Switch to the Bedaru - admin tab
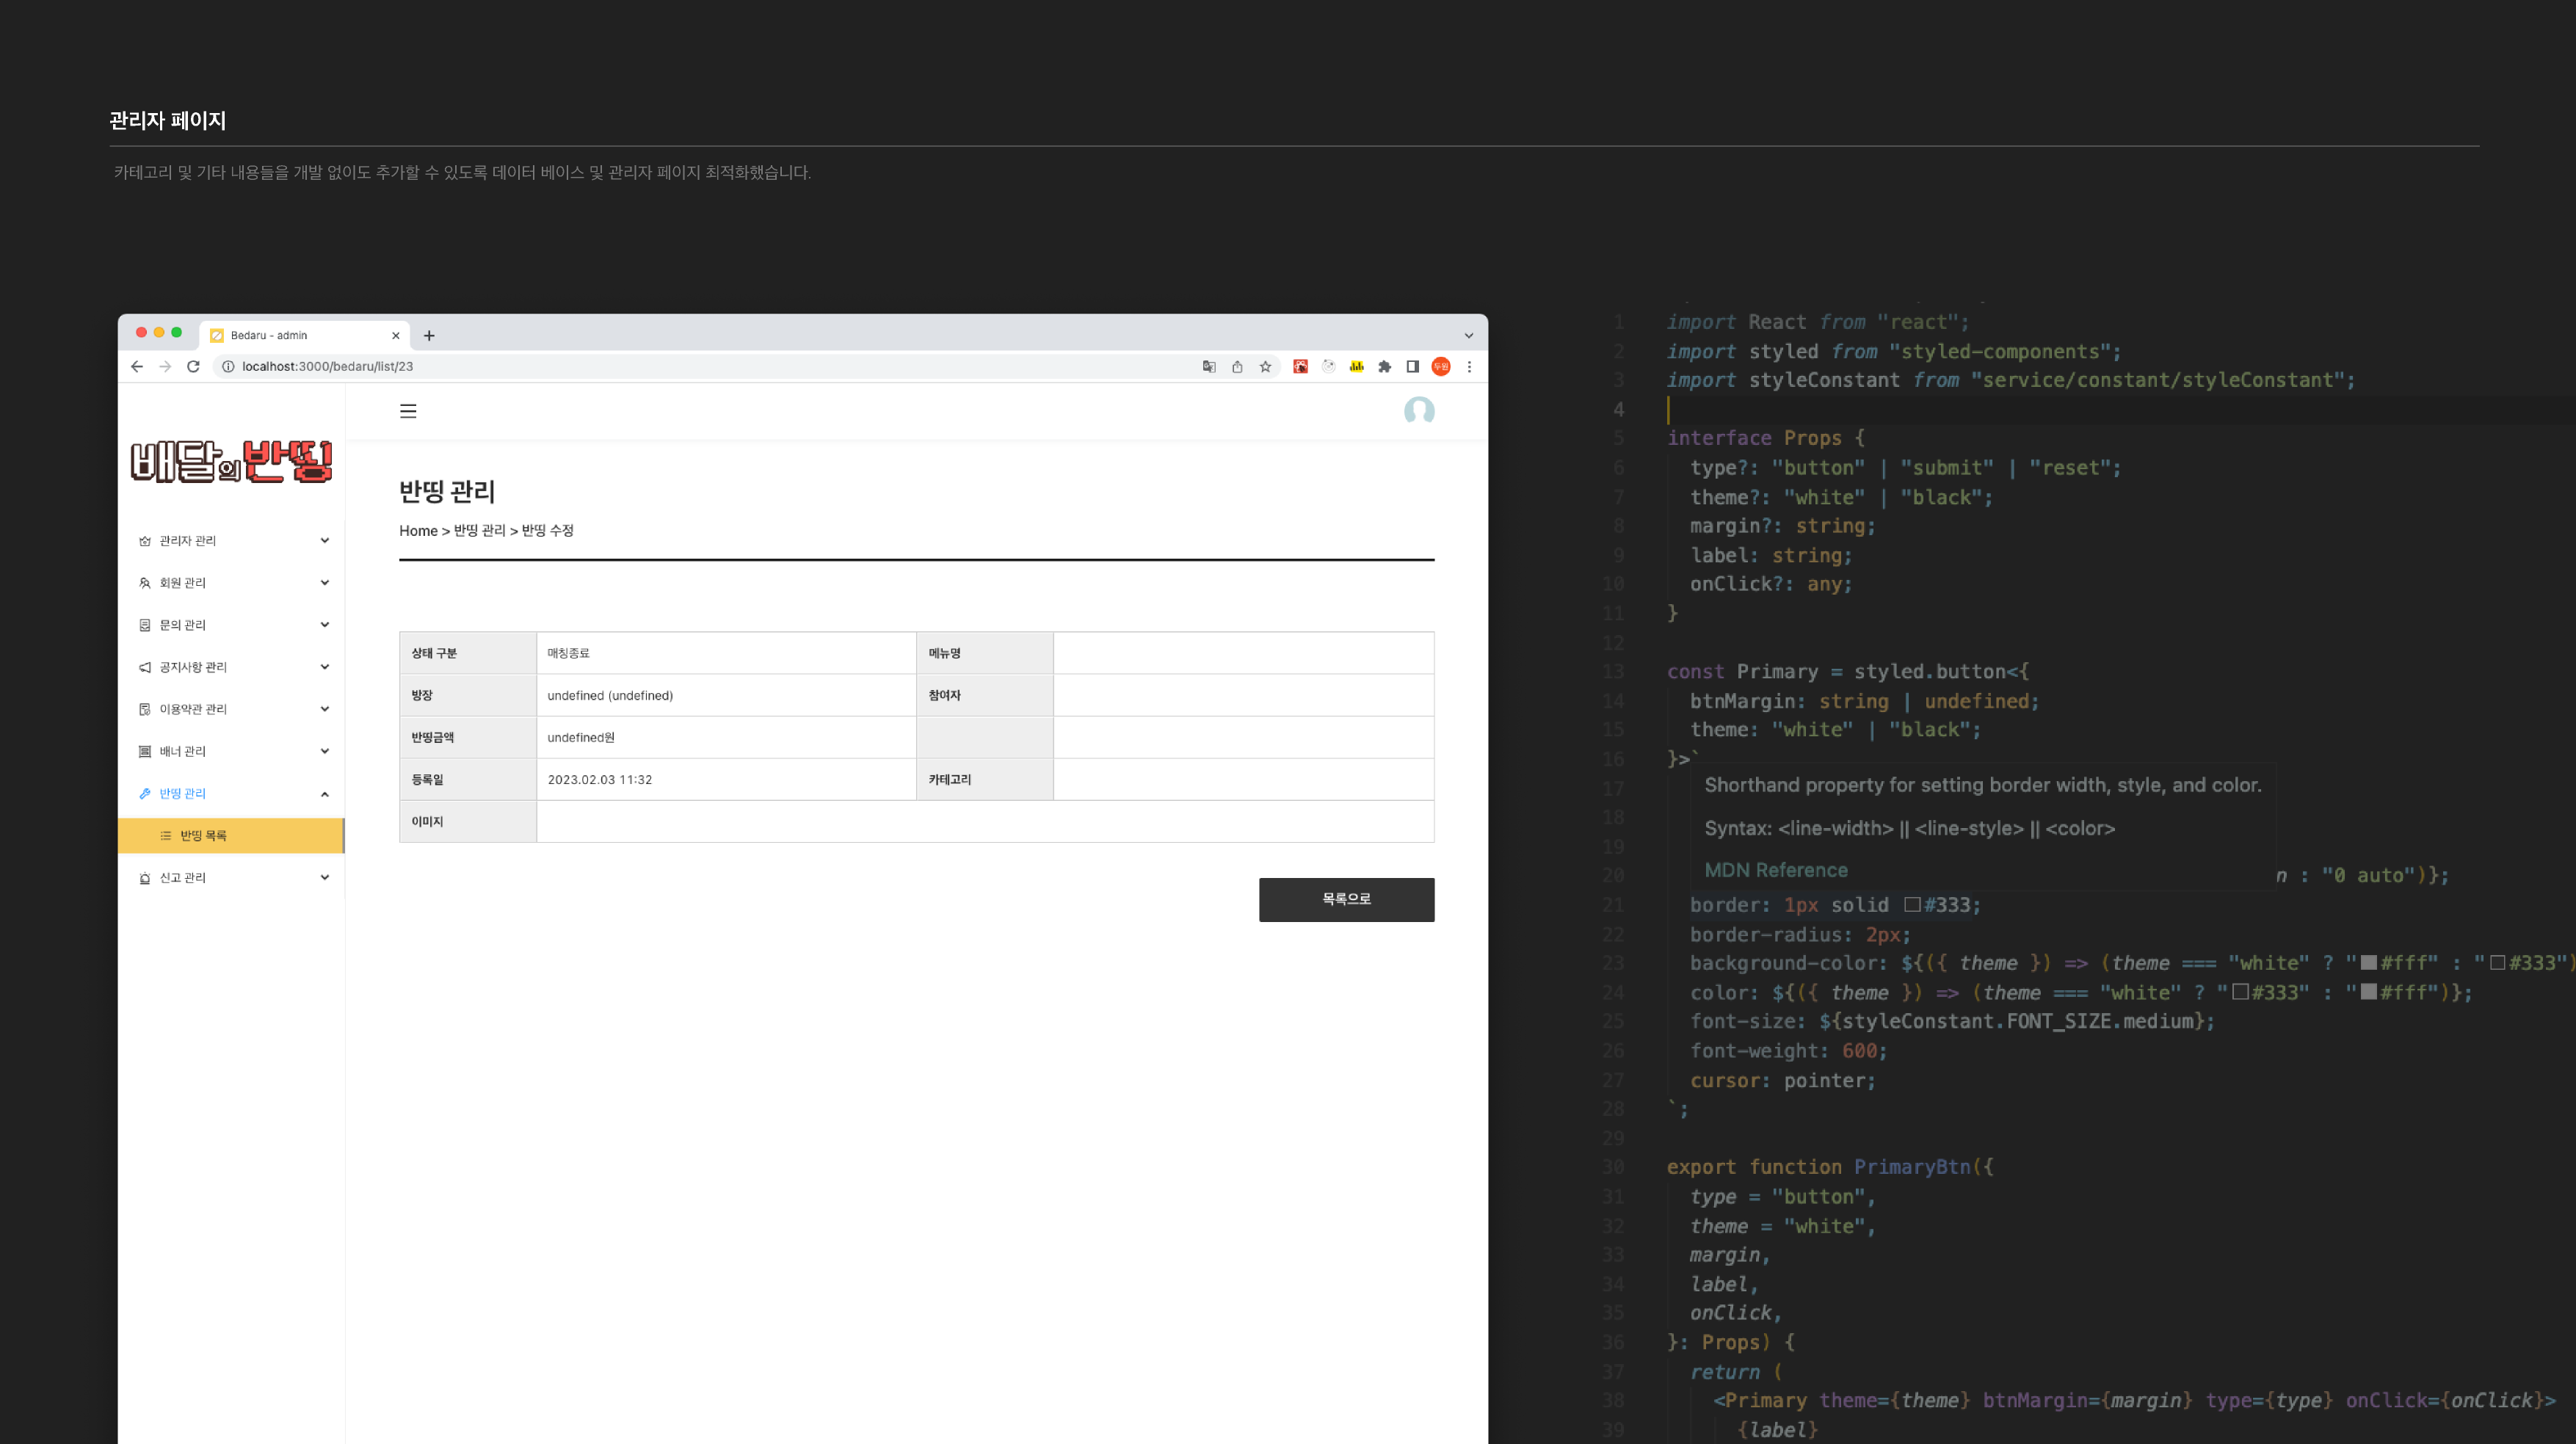This screenshot has height=1444, width=2576. (x=306, y=335)
